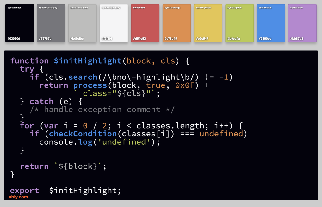Pick the syntax-mid-grey color card
The width and height of the screenshot is (322, 207).
[82, 23]
